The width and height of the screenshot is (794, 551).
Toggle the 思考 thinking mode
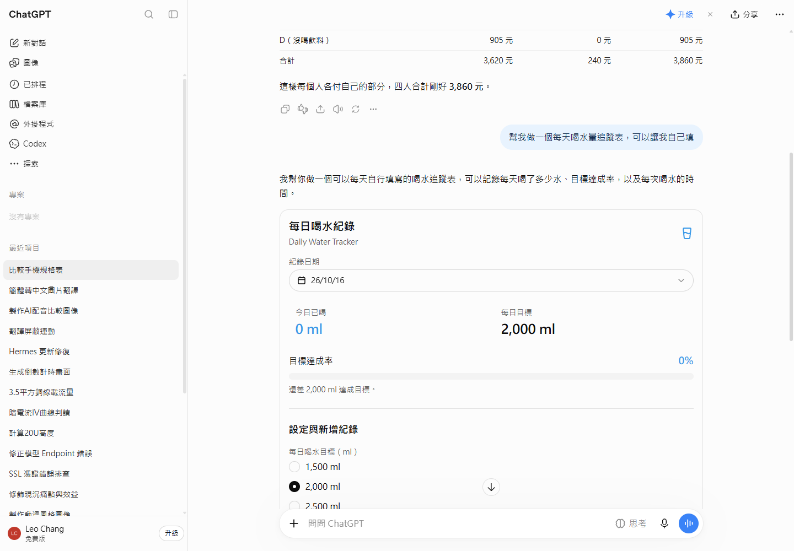tap(631, 523)
